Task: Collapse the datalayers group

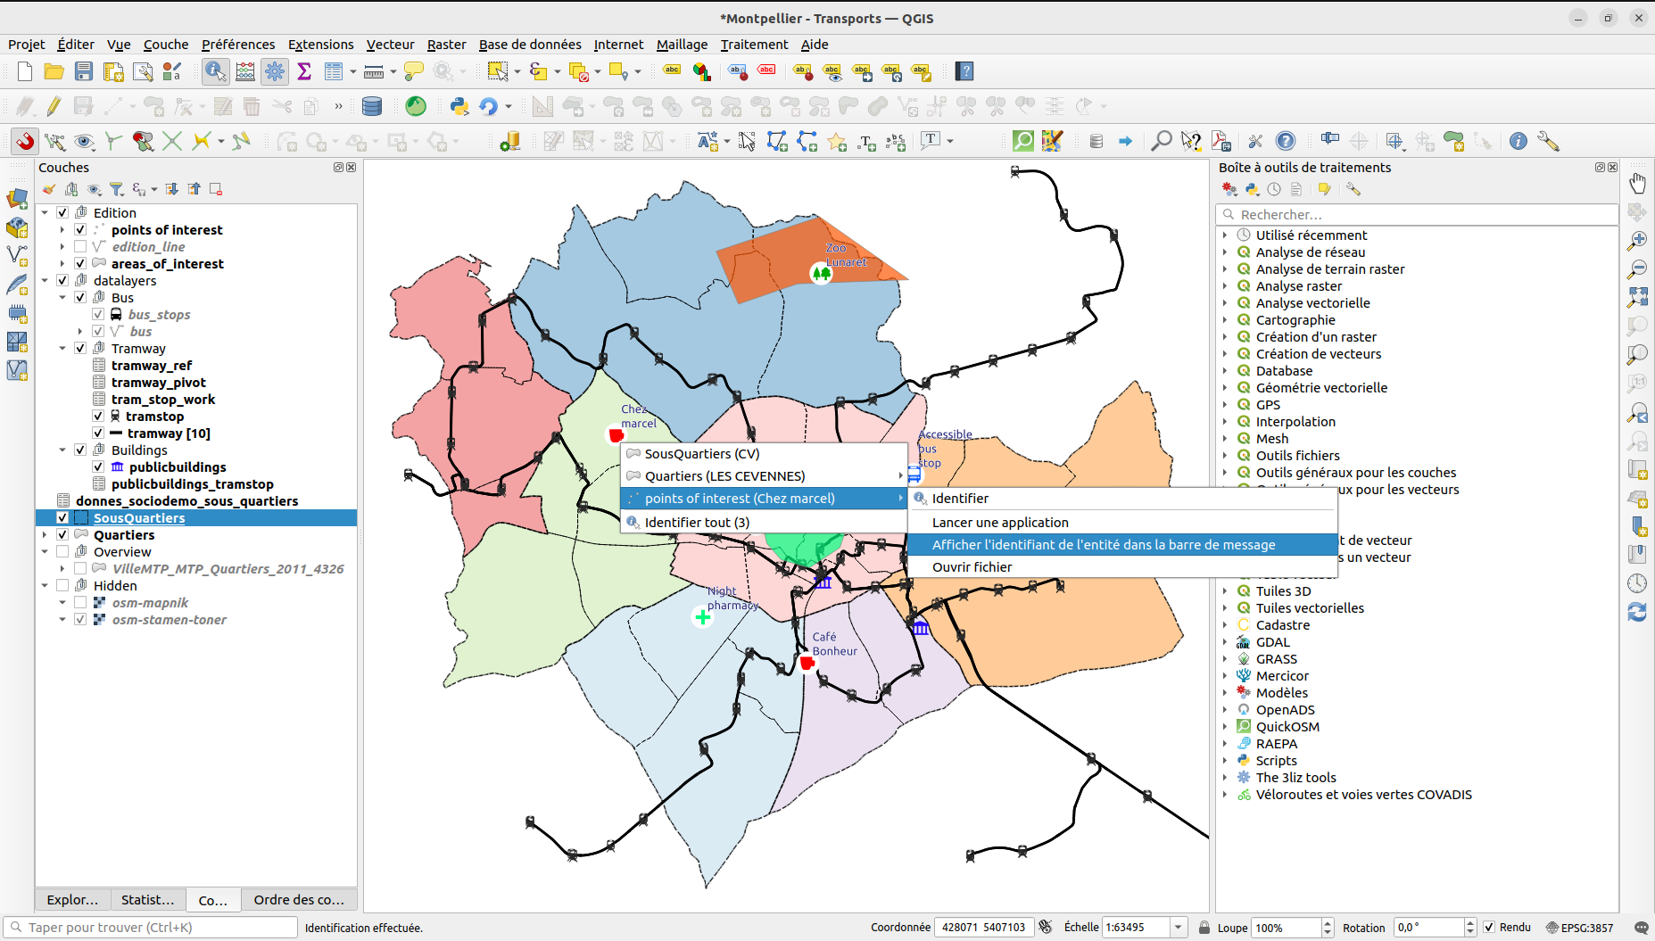Action: 45,281
